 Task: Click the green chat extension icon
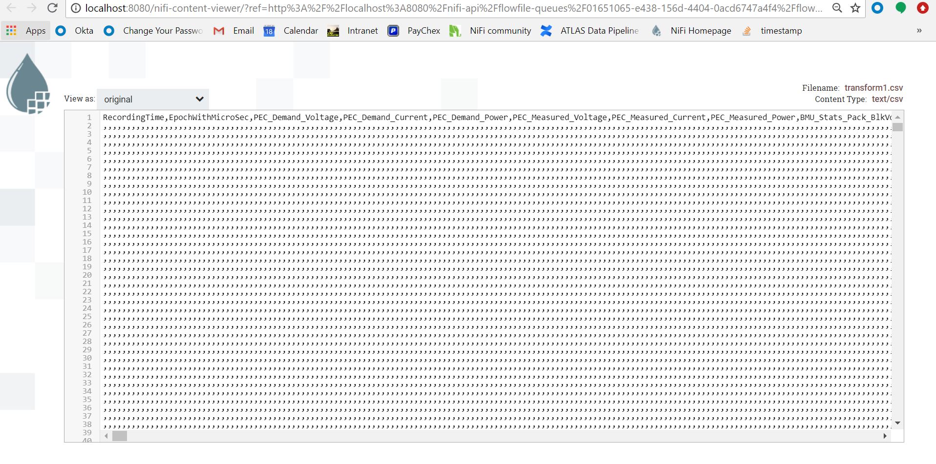coord(900,8)
